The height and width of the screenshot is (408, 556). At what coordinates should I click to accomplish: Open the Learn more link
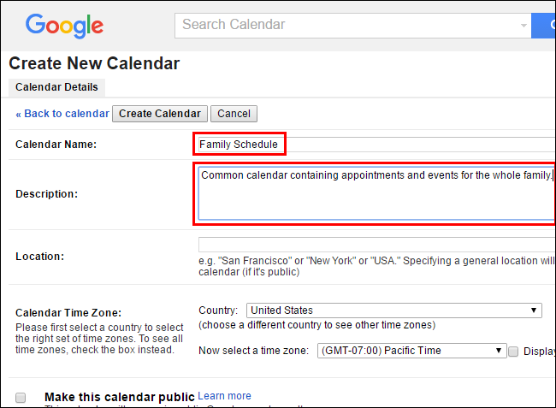click(224, 396)
